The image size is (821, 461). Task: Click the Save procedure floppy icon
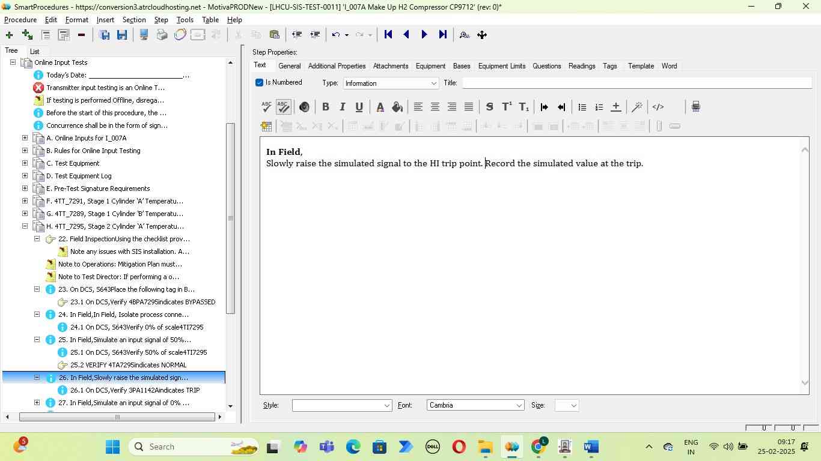pyautogui.click(x=104, y=35)
